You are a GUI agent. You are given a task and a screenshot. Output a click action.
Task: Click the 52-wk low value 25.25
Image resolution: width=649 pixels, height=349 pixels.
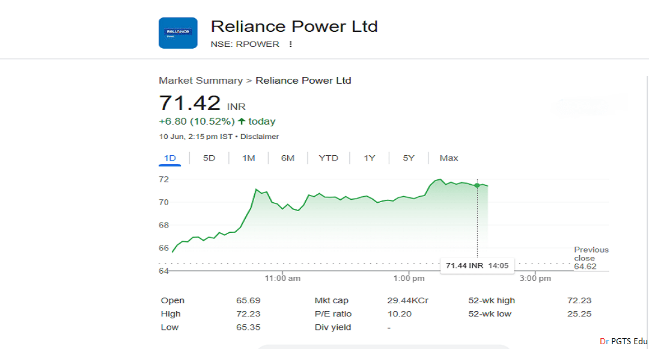tap(579, 313)
